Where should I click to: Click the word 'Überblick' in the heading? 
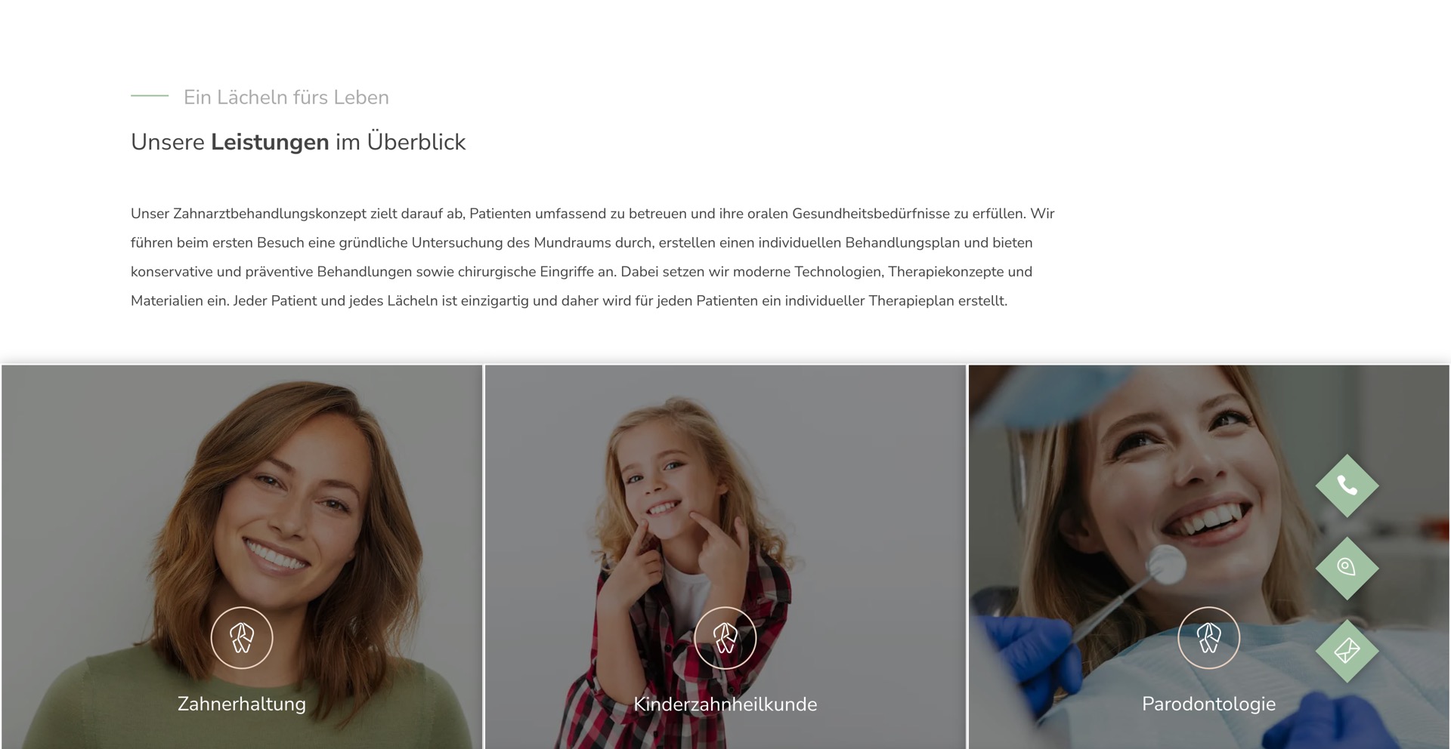pos(416,142)
